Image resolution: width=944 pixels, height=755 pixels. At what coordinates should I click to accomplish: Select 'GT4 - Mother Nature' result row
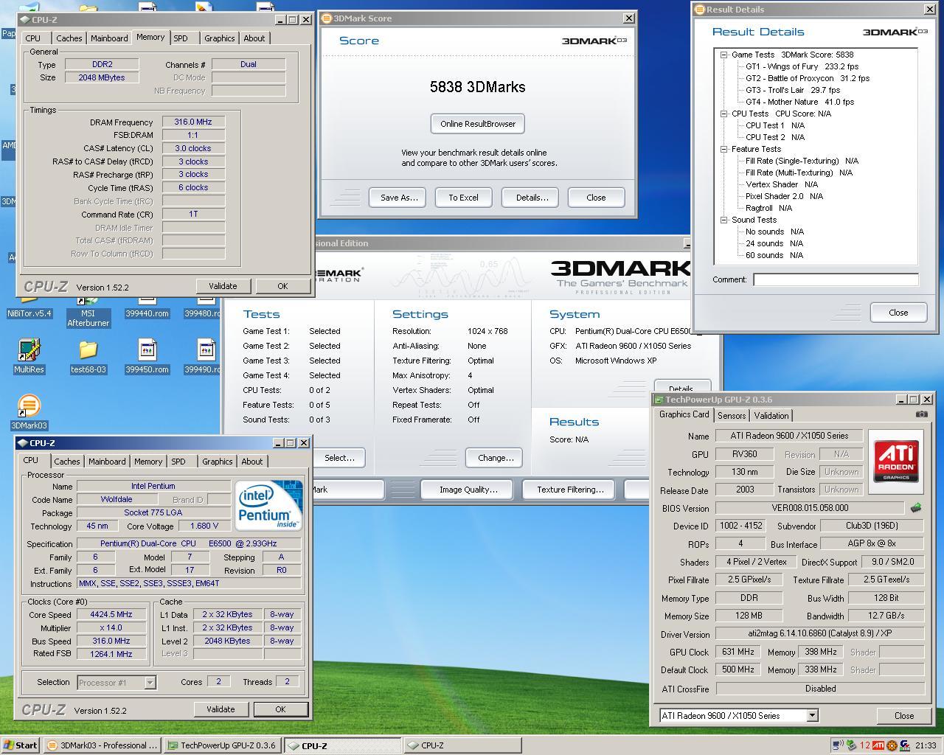coord(799,102)
